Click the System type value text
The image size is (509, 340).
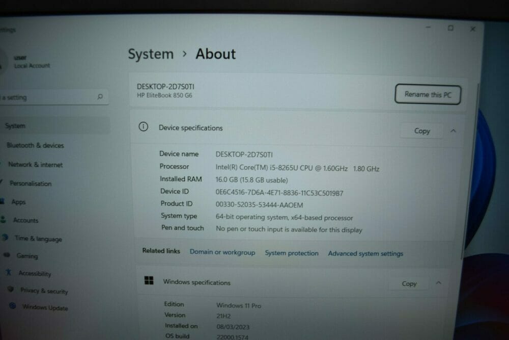click(x=285, y=218)
